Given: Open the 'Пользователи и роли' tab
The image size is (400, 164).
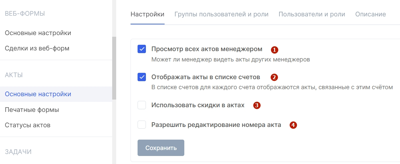Looking at the screenshot, I should point(312,14).
